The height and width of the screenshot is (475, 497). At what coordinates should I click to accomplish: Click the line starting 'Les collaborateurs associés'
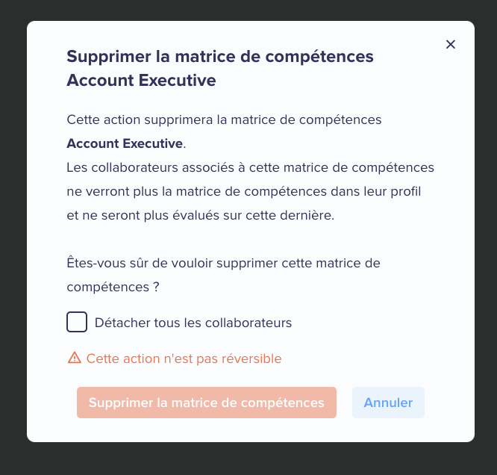(250, 167)
